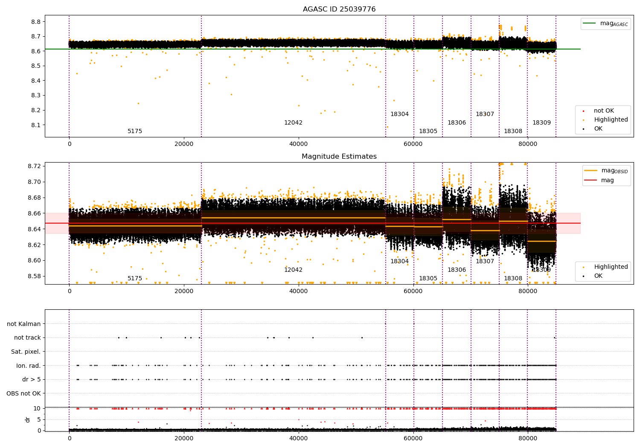Viewport: 640px width, 448px height.
Task: Select 'Highlighted' legend entry in AGASC ID plot
Action: tap(611, 120)
